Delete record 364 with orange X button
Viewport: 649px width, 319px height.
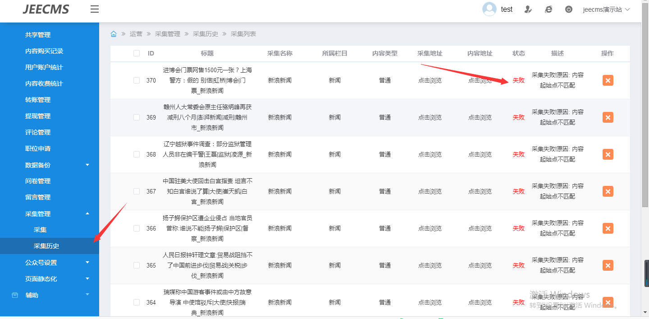(x=608, y=302)
